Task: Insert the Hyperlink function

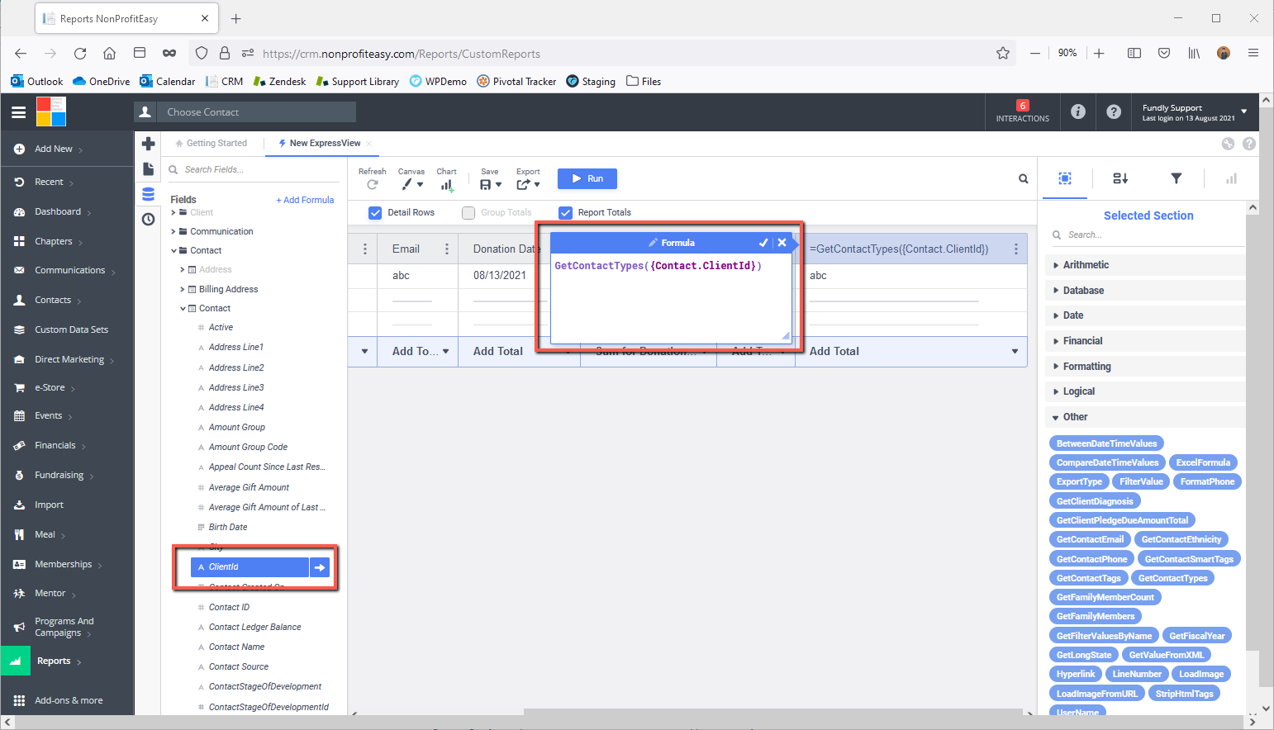Action: click(1076, 674)
